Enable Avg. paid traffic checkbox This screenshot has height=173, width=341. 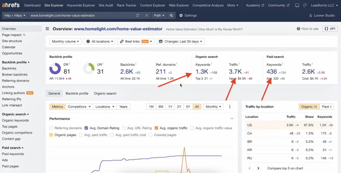[81, 135]
